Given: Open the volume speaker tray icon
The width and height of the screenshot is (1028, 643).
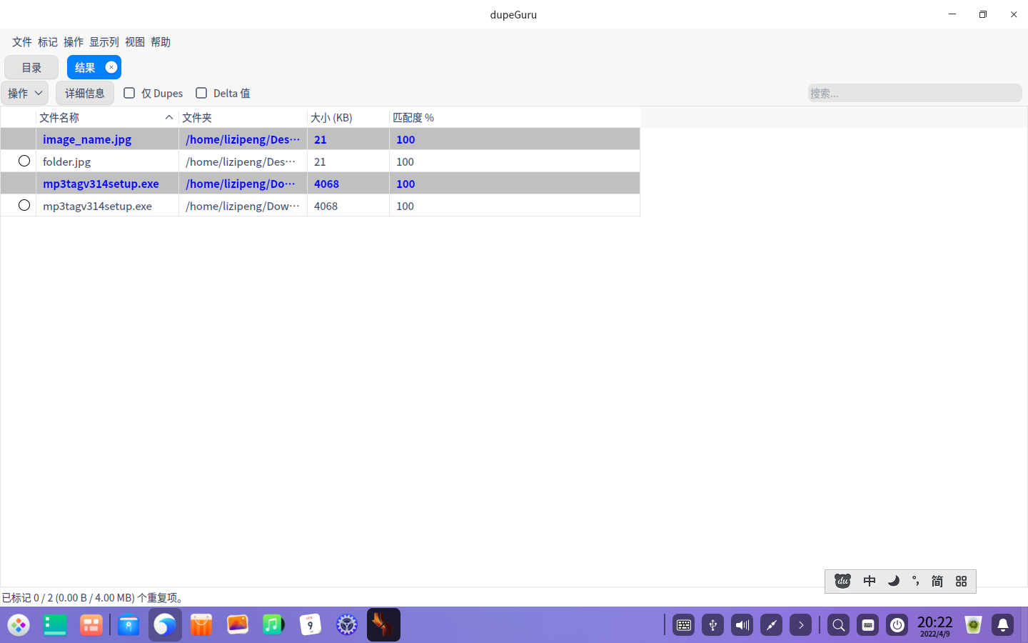Looking at the screenshot, I should pos(742,625).
